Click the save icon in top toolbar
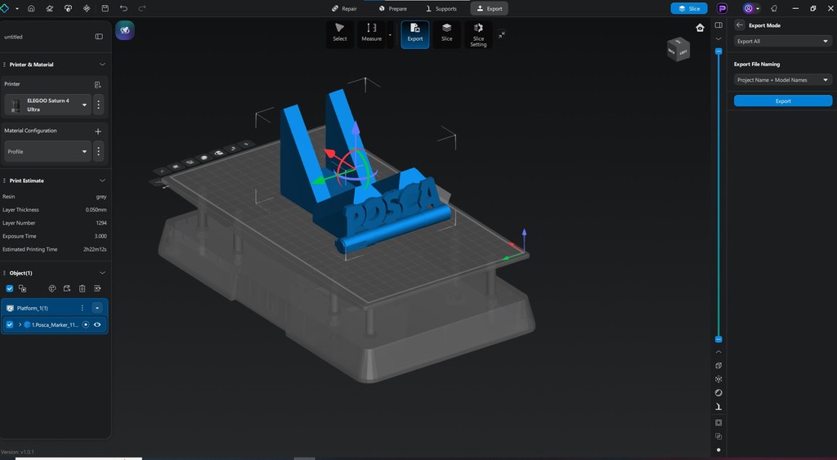 [x=105, y=8]
